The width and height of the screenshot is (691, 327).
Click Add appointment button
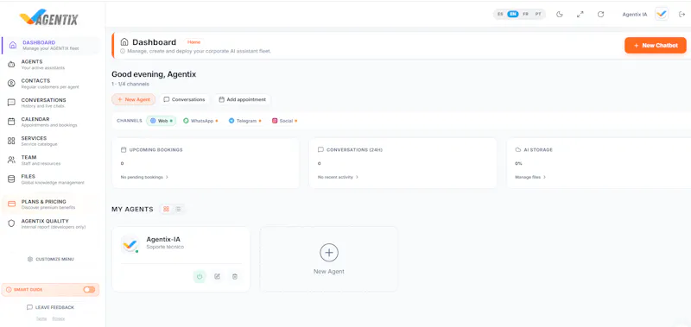(243, 99)
